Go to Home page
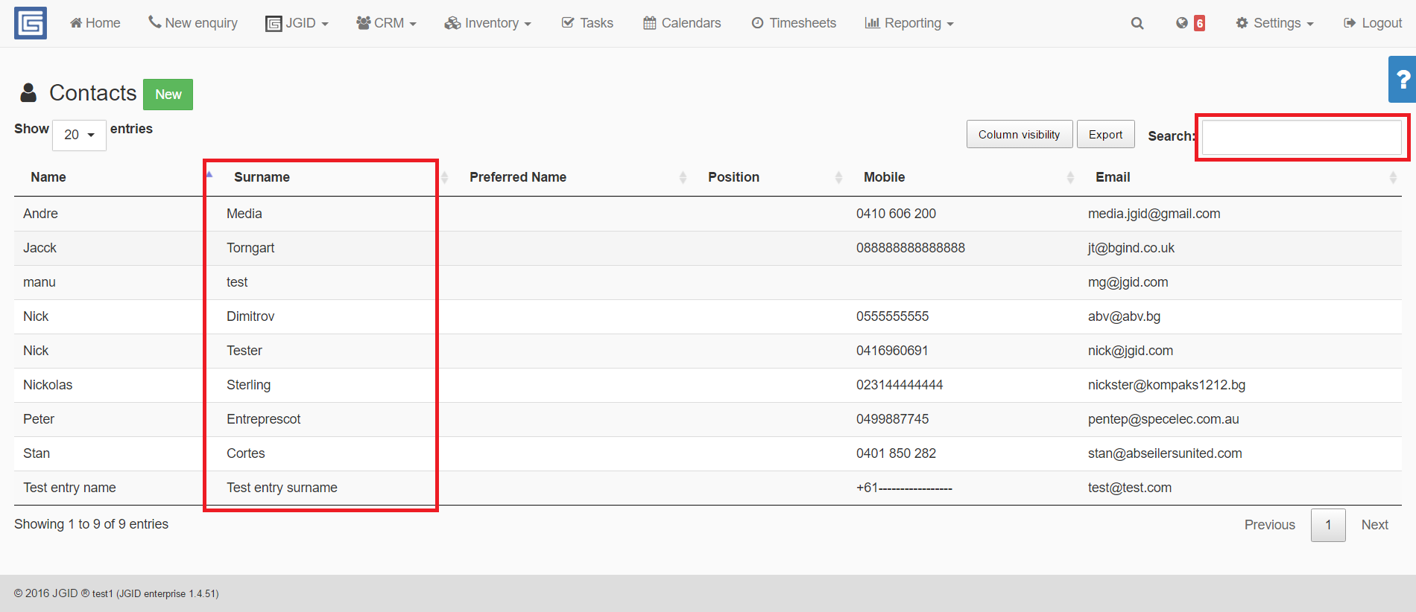The width and height of the screenshot is (1416, 612). (x=95, y=23)
